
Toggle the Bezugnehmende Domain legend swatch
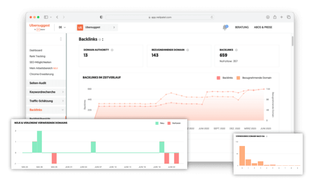coord(238,78)
